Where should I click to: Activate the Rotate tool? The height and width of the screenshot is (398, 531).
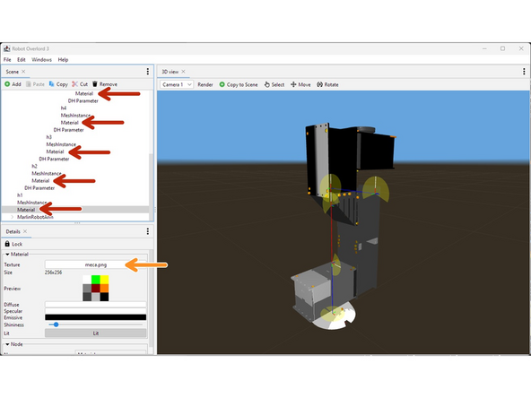(327, 84)
